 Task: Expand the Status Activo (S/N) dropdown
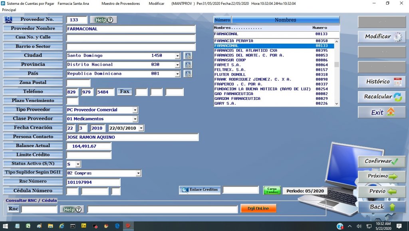click(x=78, y=164)
